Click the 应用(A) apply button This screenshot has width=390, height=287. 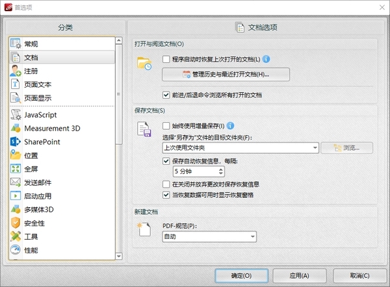point(300,275)
